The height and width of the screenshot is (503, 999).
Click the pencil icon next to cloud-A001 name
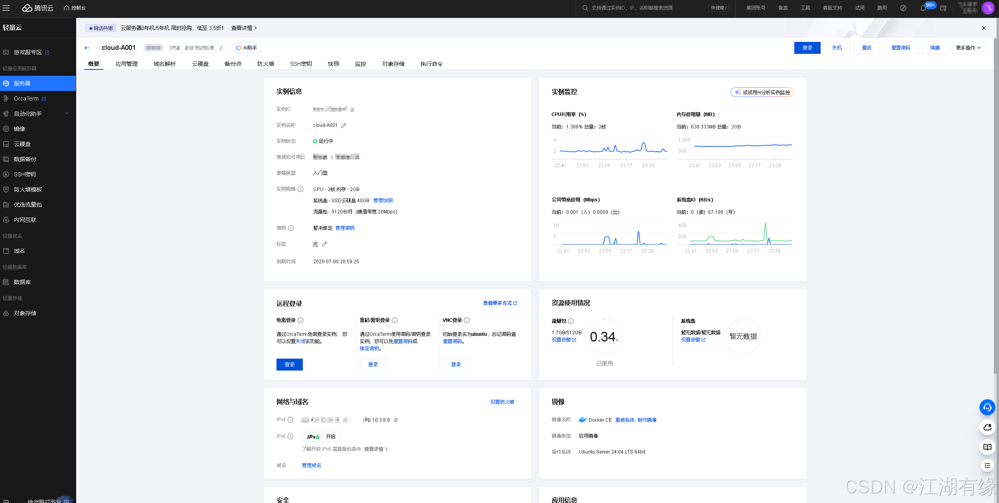tap(344, 125)
